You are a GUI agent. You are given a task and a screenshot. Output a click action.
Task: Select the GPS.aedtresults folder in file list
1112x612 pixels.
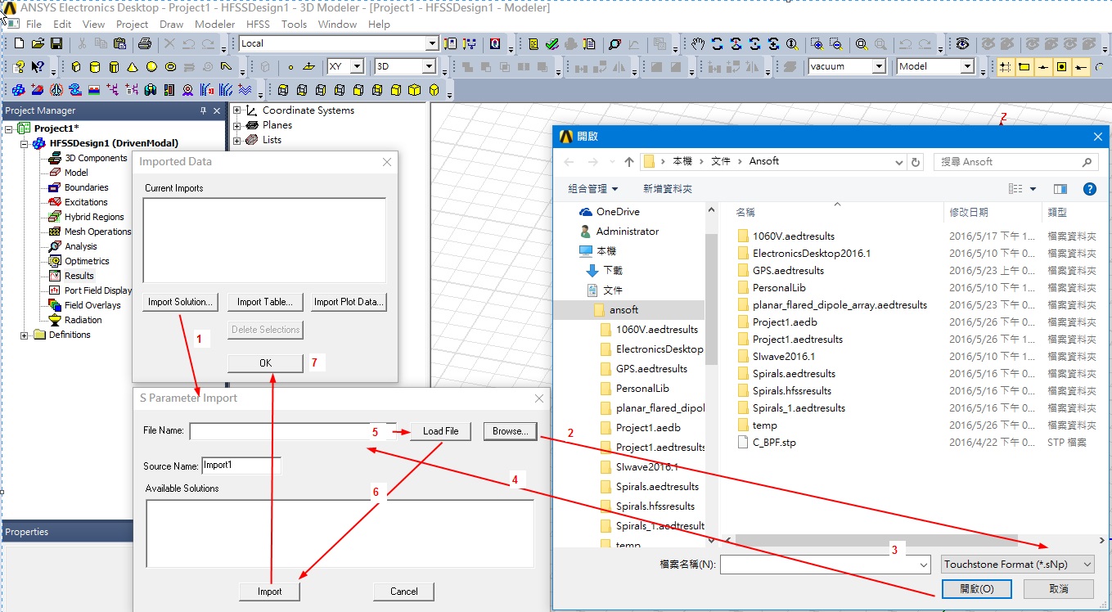[788, 271]
